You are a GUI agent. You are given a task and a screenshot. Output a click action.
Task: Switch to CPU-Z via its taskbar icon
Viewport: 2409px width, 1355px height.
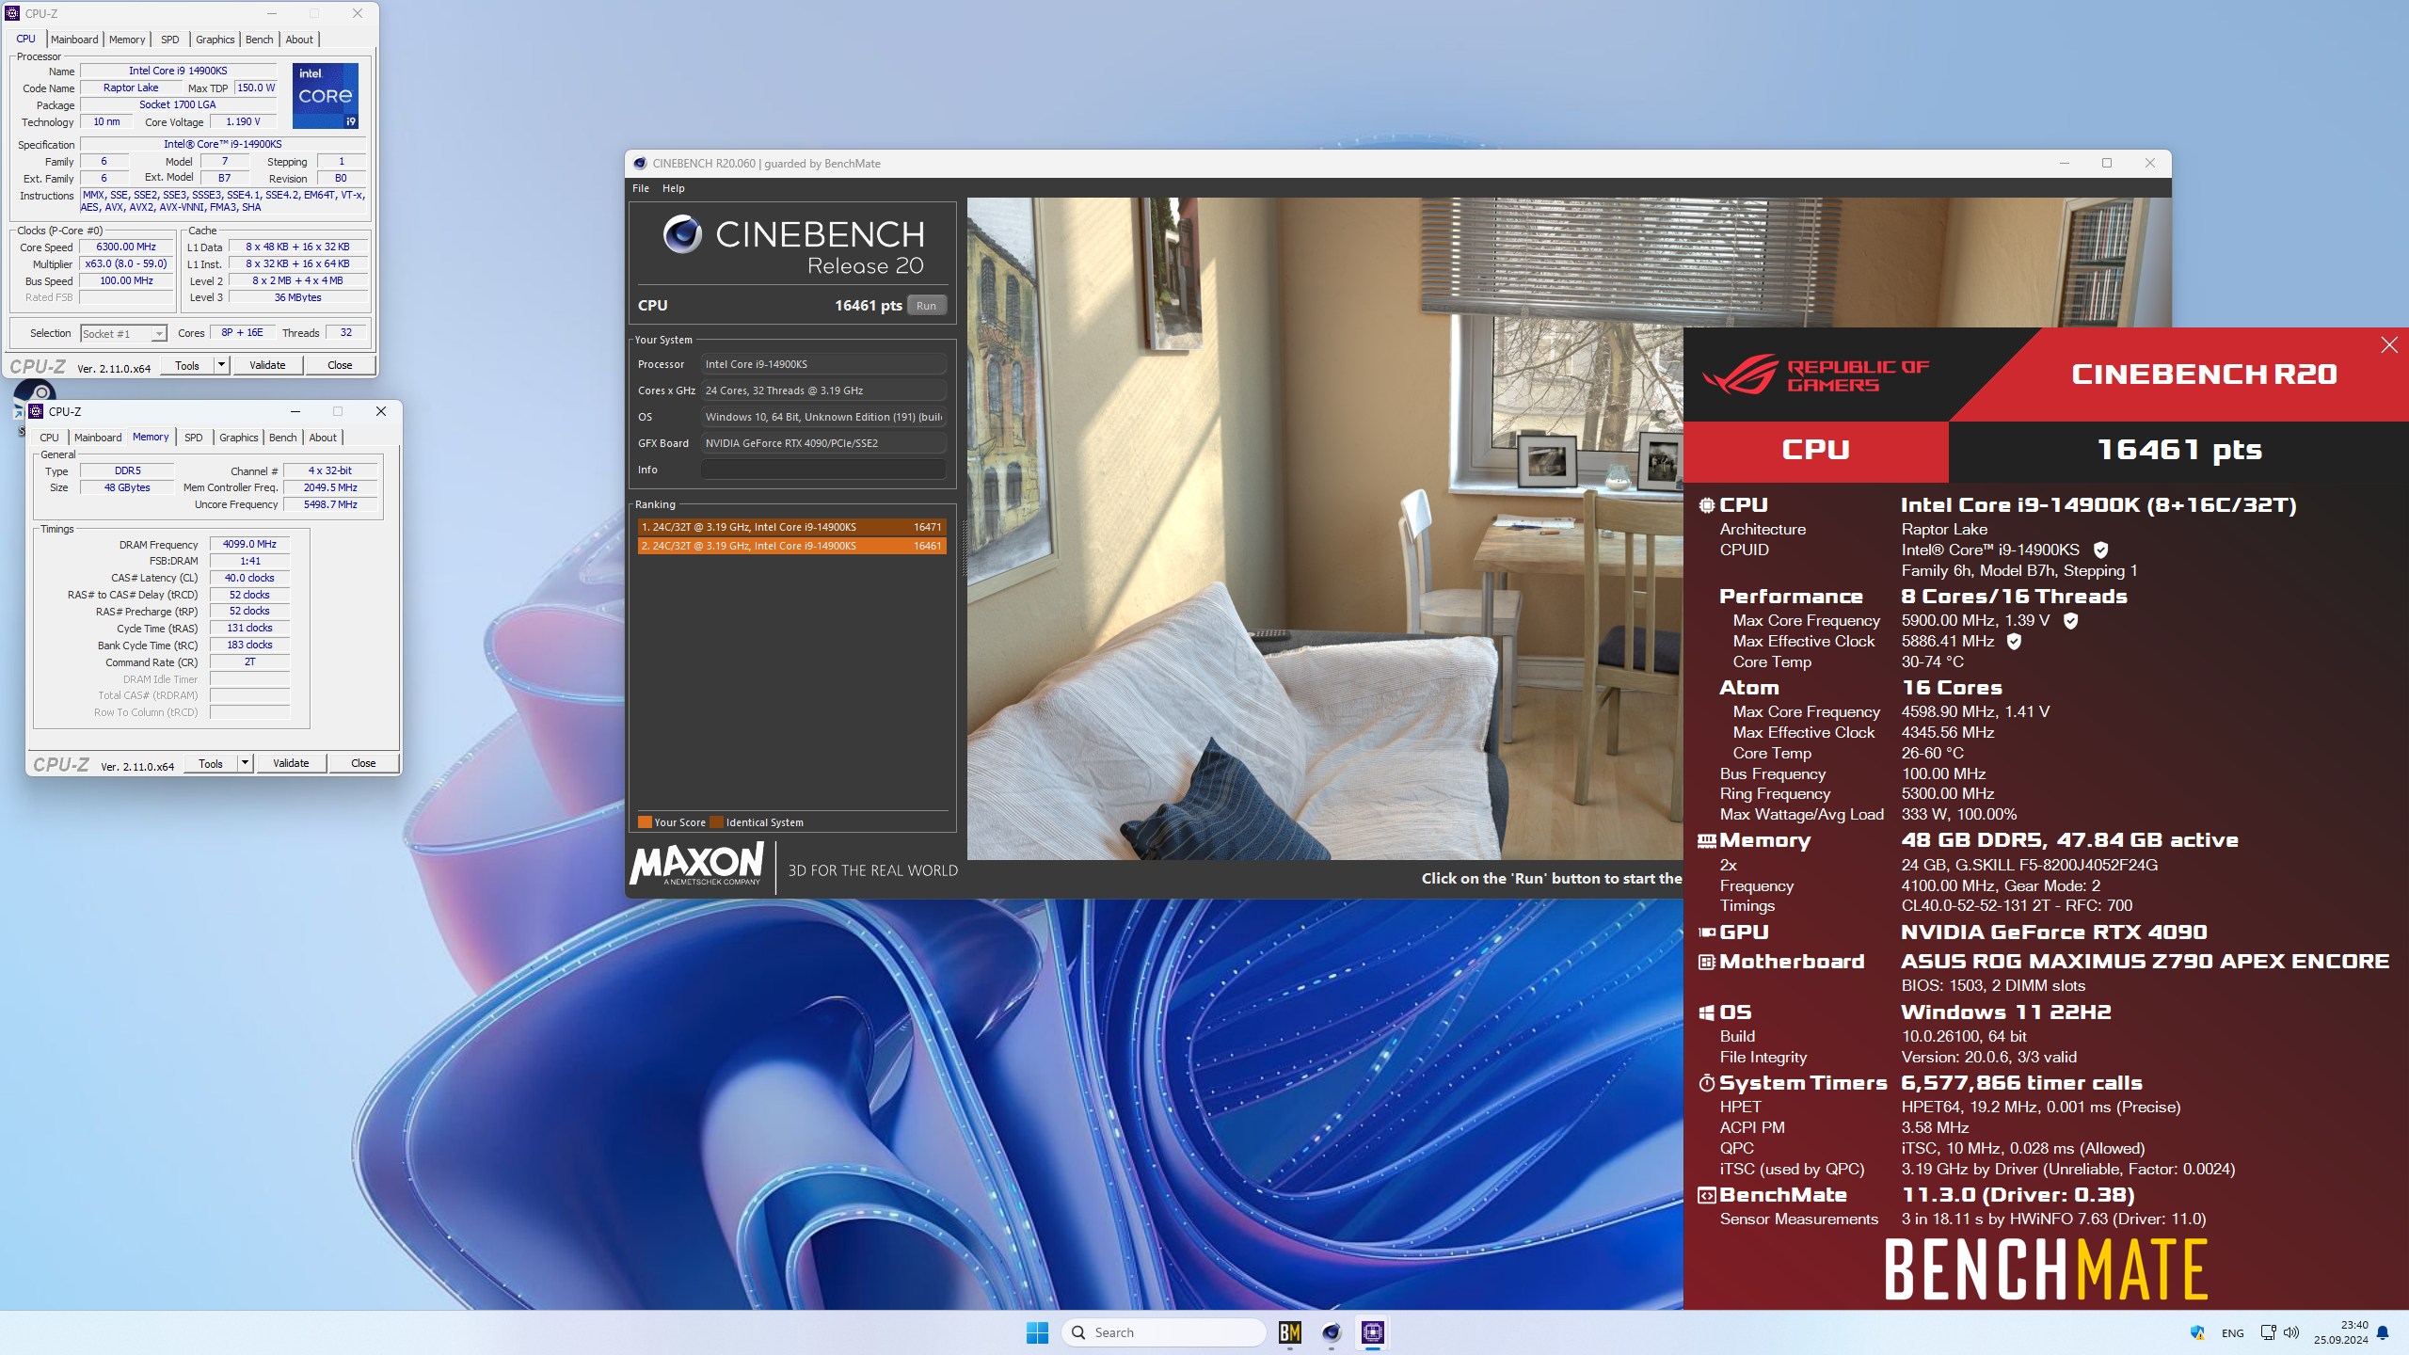coord(1372,1332)
